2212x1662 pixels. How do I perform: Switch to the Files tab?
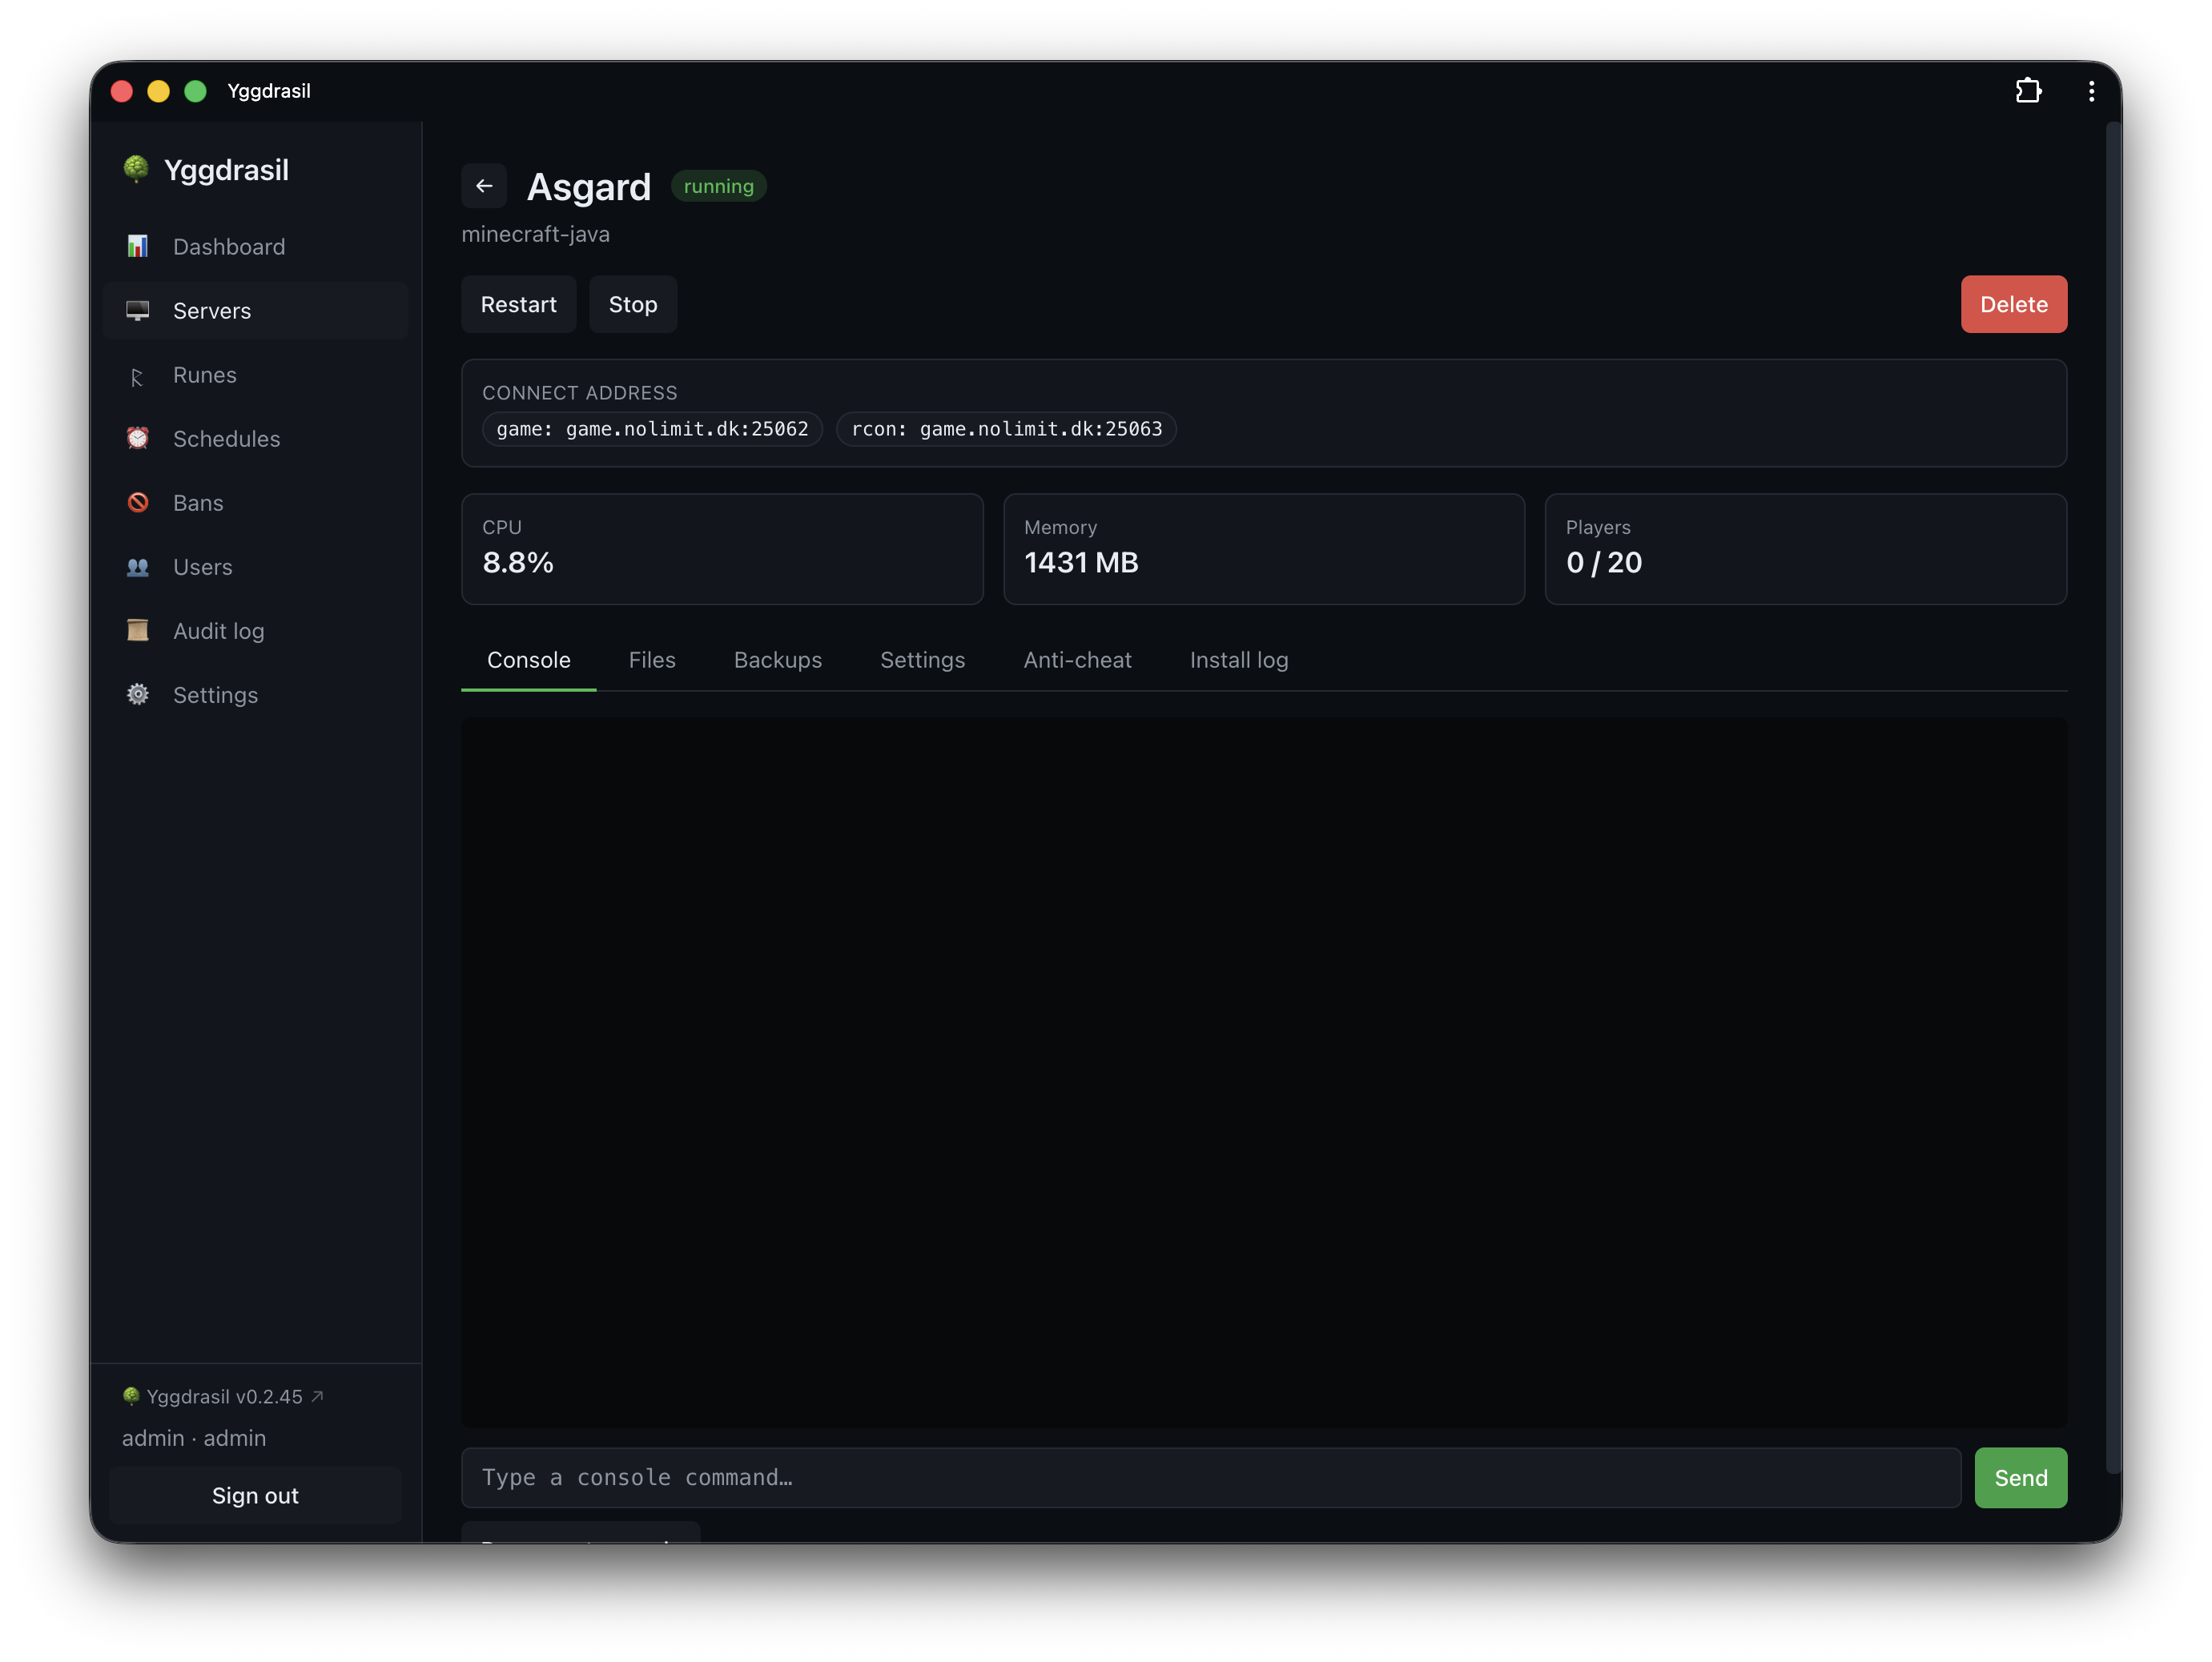[652, 660]
